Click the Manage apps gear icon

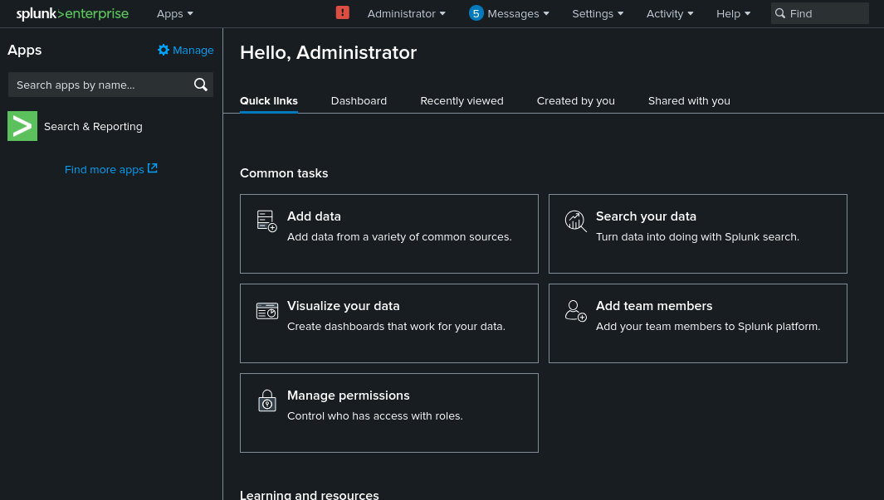point(163,50)
